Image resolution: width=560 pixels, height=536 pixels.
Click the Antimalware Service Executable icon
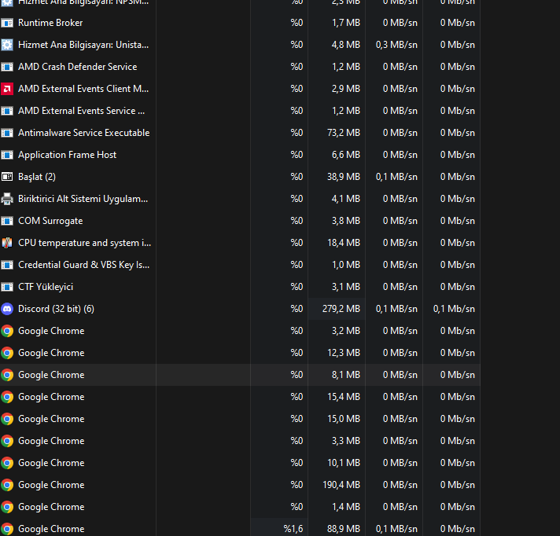7,133
